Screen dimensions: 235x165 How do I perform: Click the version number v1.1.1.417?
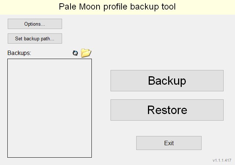tap(222, 160)
